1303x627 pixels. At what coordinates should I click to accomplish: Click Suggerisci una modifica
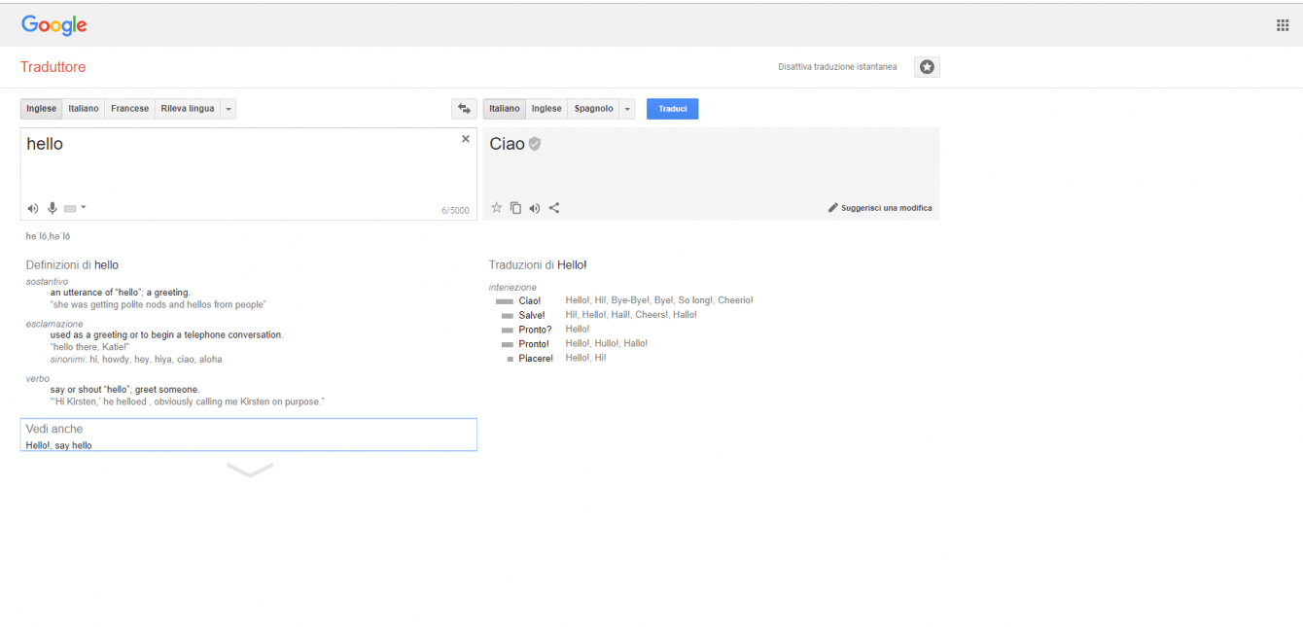click(880, 208)
